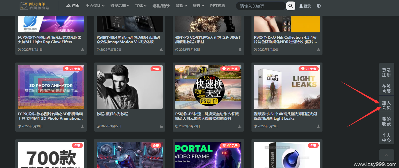Image resolution: width=399 pixels, height=168 pixels.
Task: Click download icon on Light Leaks card
Action: 318,126
